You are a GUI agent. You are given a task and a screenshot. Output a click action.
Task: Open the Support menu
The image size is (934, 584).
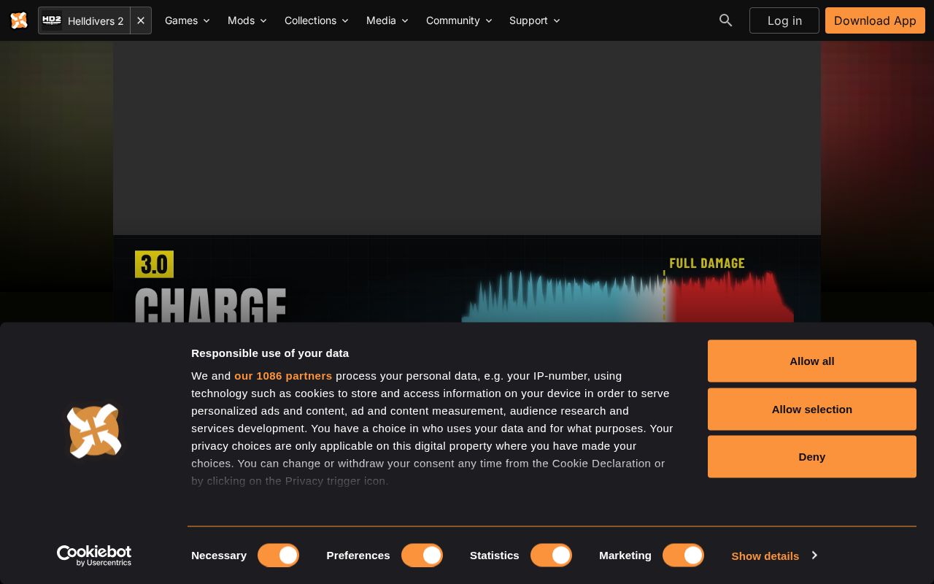coord(535,20)
